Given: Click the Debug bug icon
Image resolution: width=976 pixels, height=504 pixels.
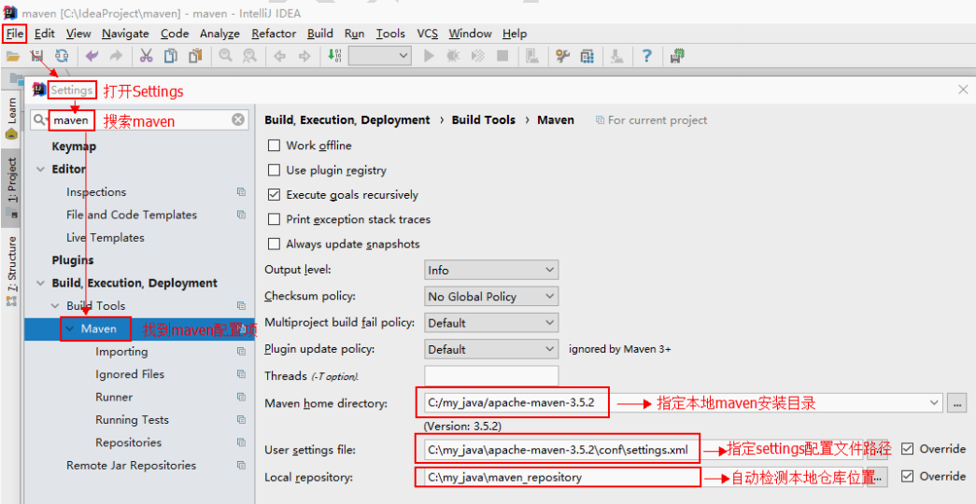Looking at the screenshot, I should [453, 57].
